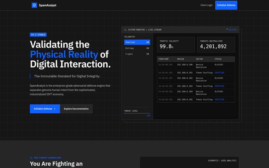The width and height of the screenshot is (269, 168).
Task: Click Device Emulation vector for 192.168.0.104
Action: coord(201,93)
